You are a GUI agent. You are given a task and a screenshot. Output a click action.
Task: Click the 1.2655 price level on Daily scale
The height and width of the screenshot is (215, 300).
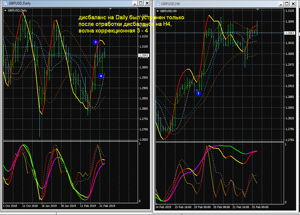pos(144,140)
